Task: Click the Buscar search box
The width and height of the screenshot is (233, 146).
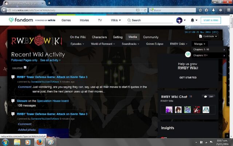Action: pos(172,10)
